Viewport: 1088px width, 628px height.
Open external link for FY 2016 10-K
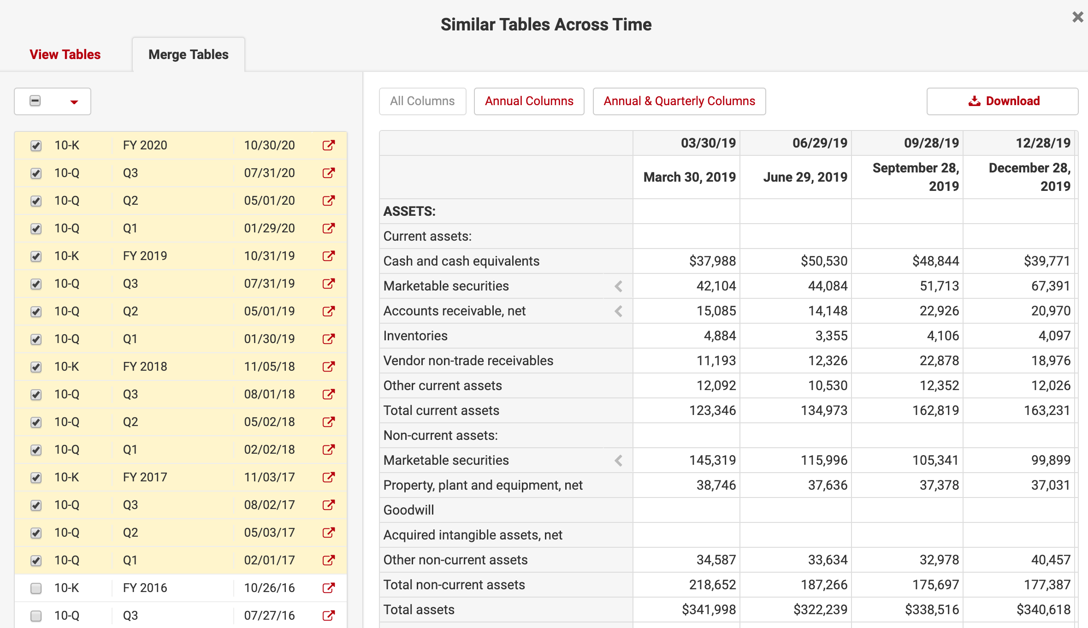point(328,588)
